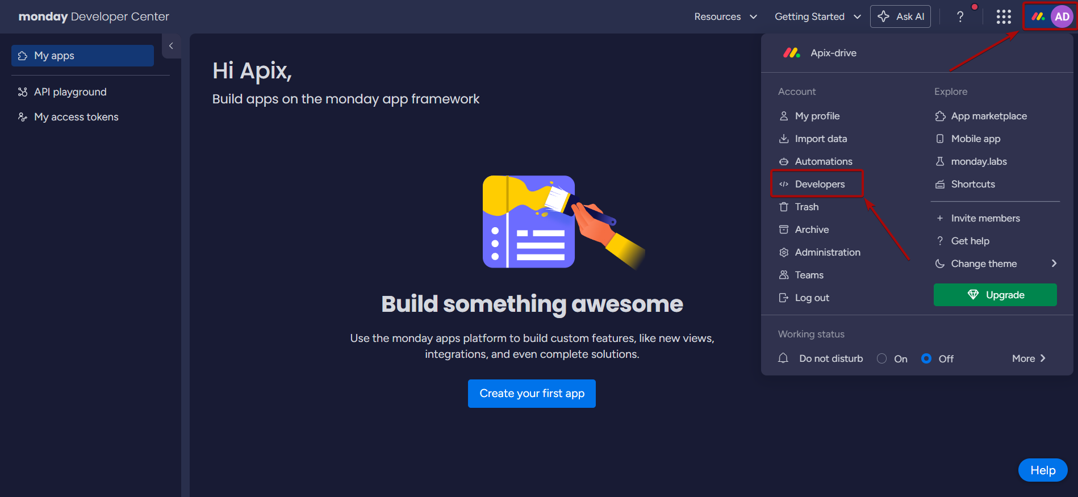
Task: Set Do not disturb to Off
Action: pos(926,358)
